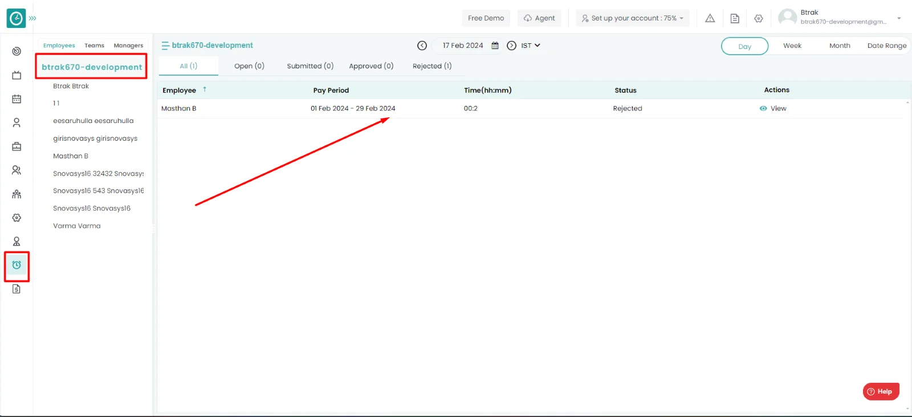Click the settings gear icon in the header
The height and width of the screenshot is (417, 912).
coord(759,18)
